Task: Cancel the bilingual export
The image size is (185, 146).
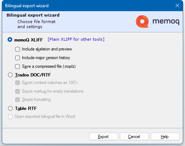Action: [x=134, y=137]
